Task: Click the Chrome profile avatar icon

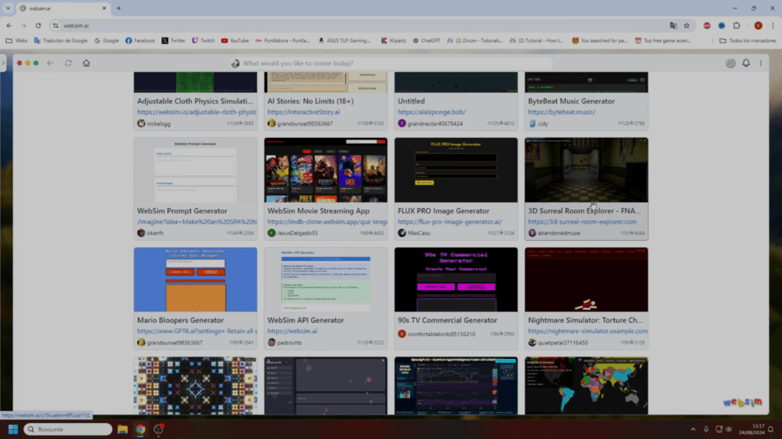Action: 758,25
